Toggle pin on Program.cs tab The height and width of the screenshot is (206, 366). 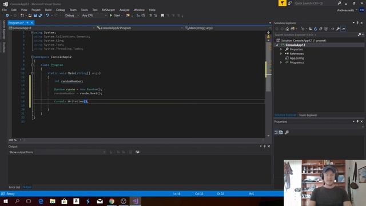tap(27, 23)
